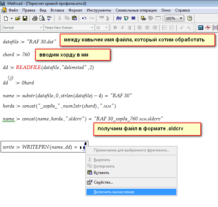Print the worksheet with printer icon
The width and height of the screenshot is (218, 207).
point(35,18)
